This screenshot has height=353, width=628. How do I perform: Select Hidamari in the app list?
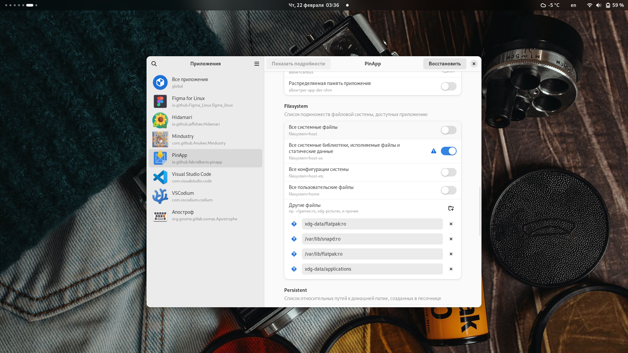205,120
